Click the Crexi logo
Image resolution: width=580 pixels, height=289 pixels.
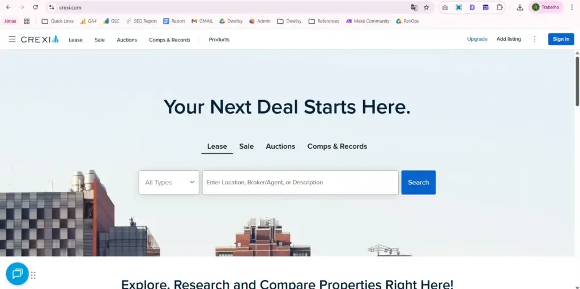[x=40, y=39]
